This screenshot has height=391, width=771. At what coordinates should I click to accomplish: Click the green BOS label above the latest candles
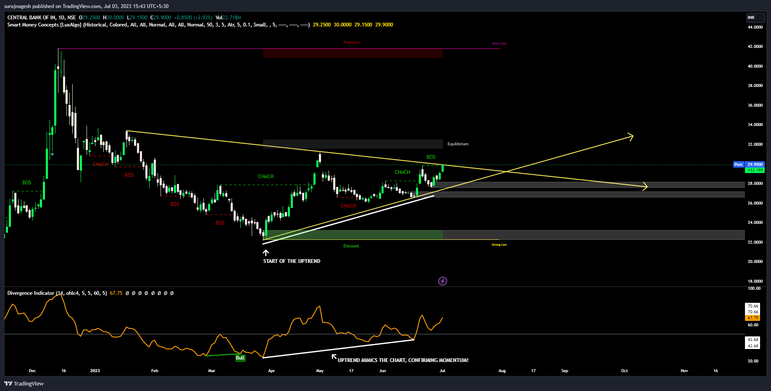pyautogui.click(x=431, y=157)
